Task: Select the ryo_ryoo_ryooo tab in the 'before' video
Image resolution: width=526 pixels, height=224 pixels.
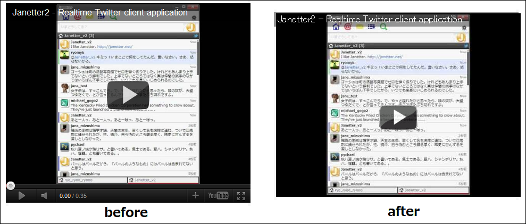Action: pos(92,180)
